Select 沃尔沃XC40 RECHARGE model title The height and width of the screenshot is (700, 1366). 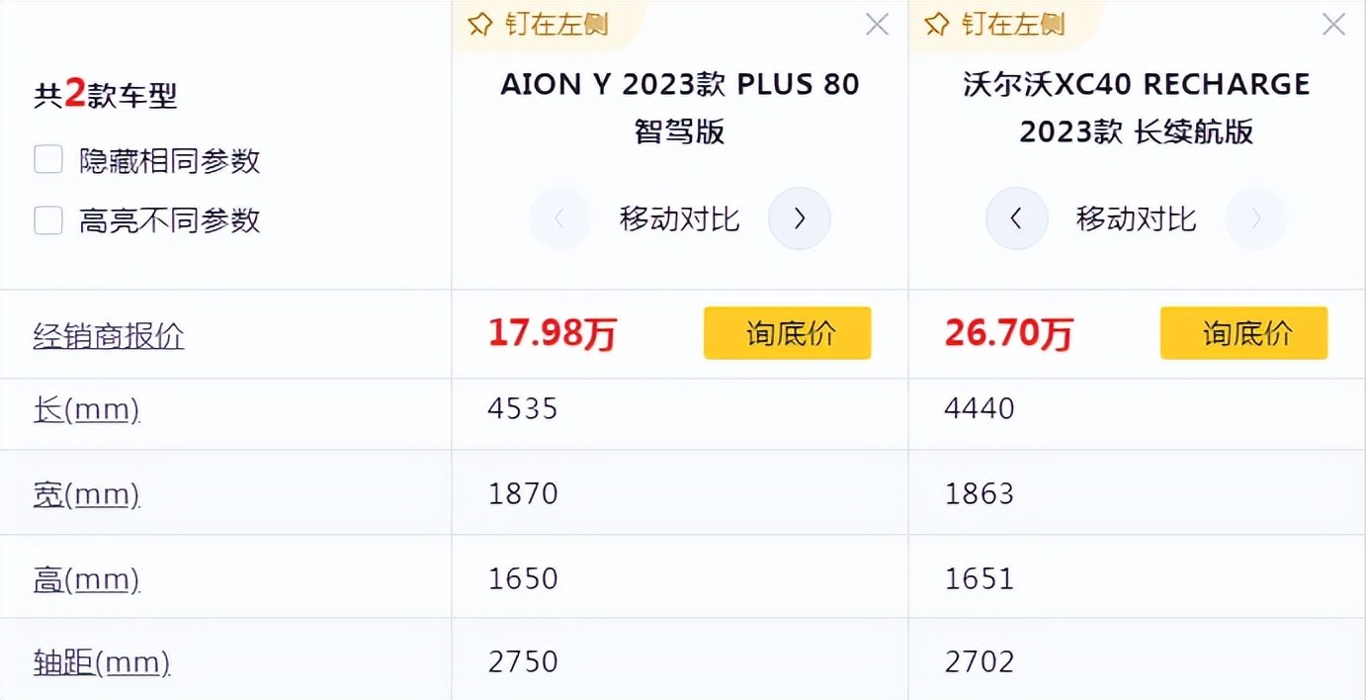tap(1137, 107)
